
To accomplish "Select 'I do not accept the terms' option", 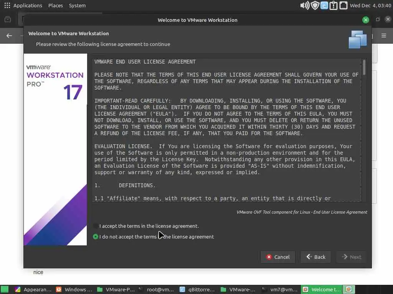I will (96, 237).
